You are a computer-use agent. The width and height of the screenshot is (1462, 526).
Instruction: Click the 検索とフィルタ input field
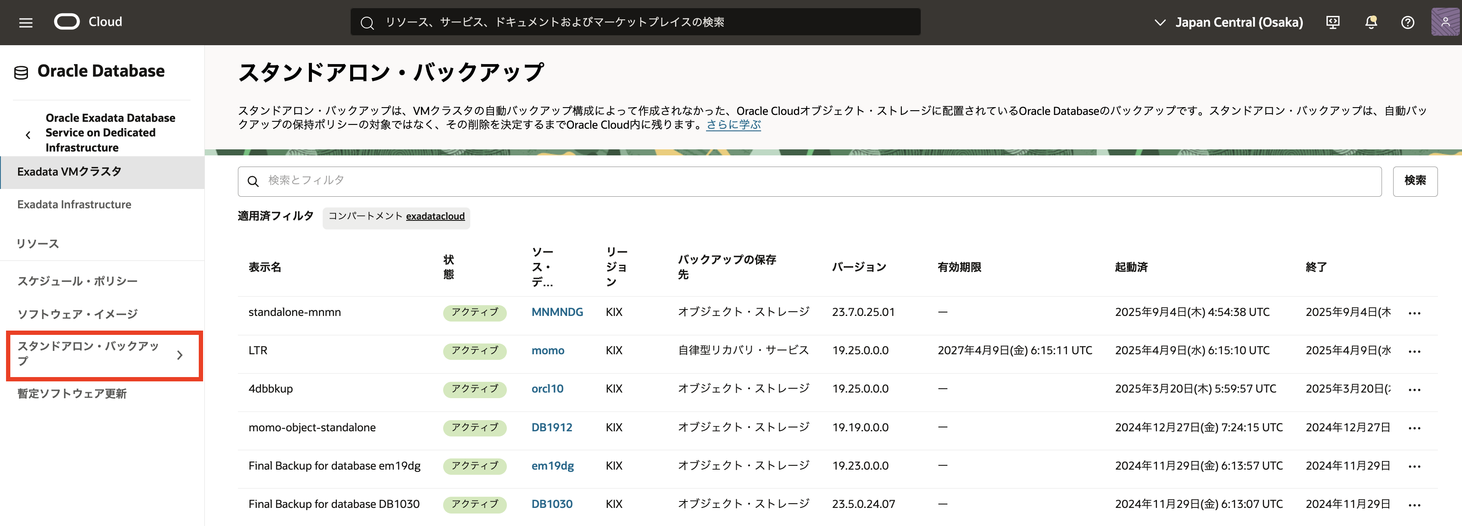pos(809,181)
